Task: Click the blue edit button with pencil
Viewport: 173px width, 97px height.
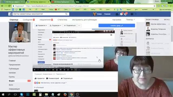Action: click(x=117, y=26)
